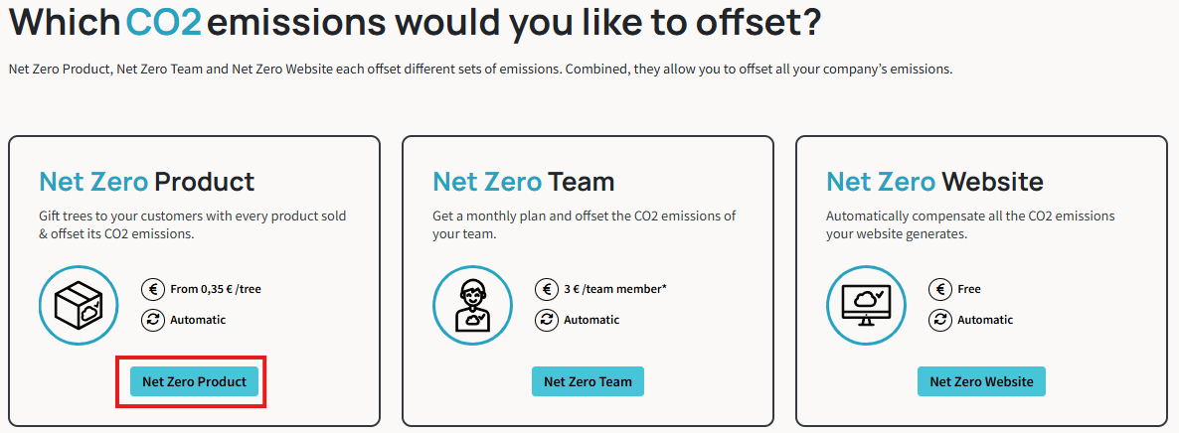This screenshot has width=1179, height=433.
Task: Select the Net Zero Product card heading
Action: tap(146, 181)
